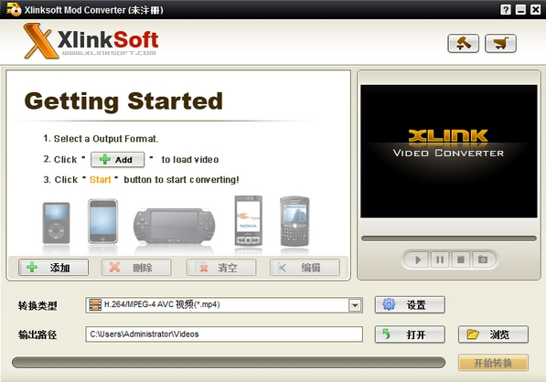Click the 删除 delete button
This screenshot has width=546, height=382.
click(x=136, y=268)
